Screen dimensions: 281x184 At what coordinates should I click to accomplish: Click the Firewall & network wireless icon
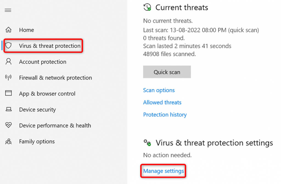9,77
